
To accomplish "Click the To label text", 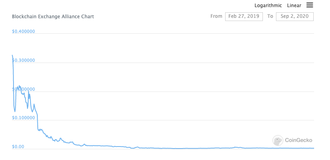I will pyautogui.click(x=270, y=16).
